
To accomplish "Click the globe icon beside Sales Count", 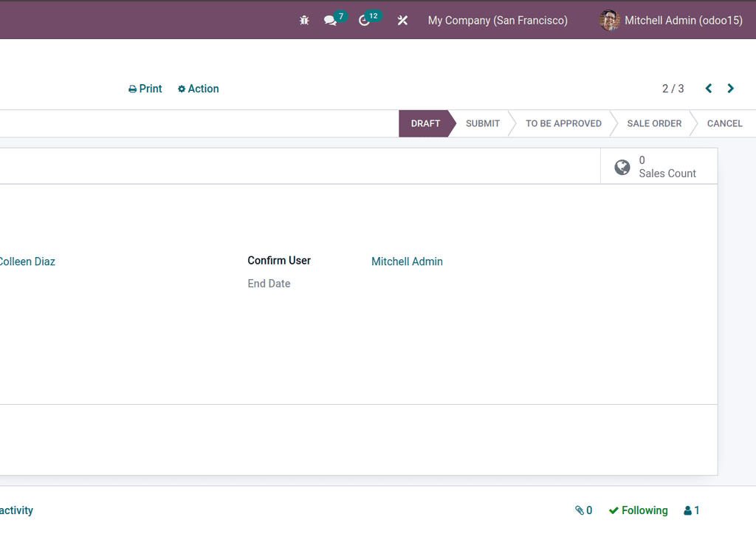I will point(622,168).
